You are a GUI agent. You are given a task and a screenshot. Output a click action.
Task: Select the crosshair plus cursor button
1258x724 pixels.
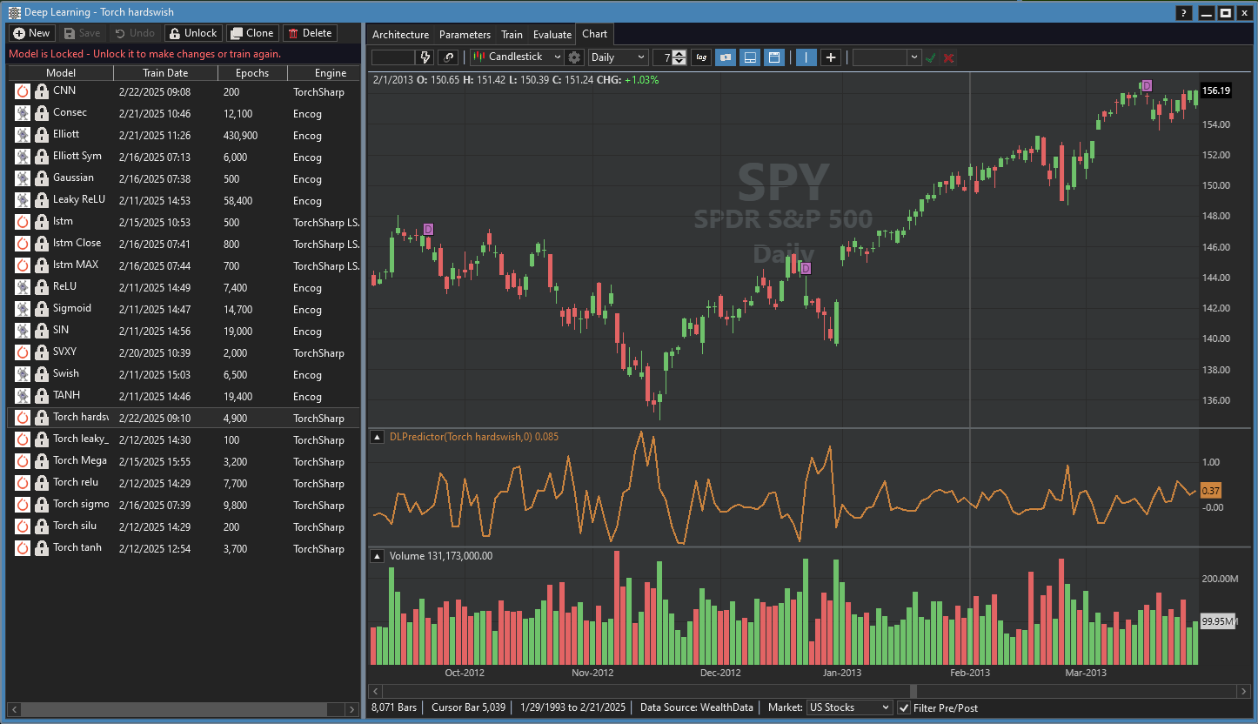pyautogui.click(x=831, y=57)
